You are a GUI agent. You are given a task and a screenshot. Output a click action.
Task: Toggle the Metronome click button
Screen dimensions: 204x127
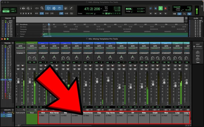tap(179, 14)
